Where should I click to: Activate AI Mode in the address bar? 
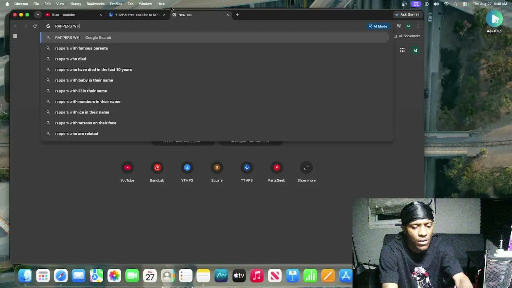click(378, 26)
